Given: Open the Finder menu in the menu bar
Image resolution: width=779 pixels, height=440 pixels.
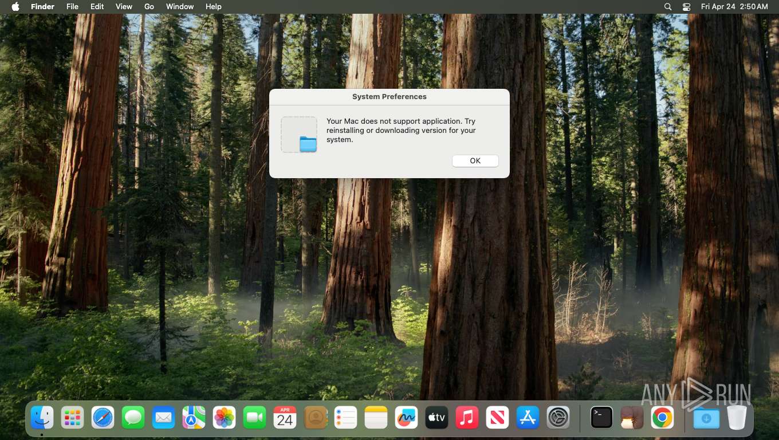Looking at the screenshot, I should [42, 7].
